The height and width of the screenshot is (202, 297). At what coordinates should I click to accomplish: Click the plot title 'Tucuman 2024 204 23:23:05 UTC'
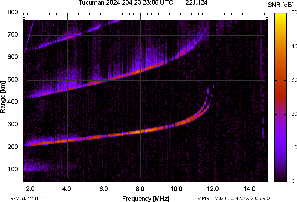[x=126, y=3]
